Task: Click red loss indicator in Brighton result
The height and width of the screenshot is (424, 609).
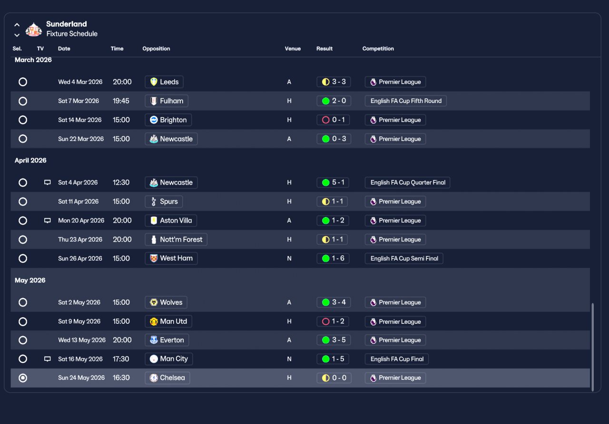Action: click(325, 120)
